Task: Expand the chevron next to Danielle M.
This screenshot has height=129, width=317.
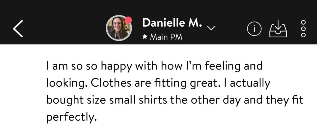Action: (211, 28)
